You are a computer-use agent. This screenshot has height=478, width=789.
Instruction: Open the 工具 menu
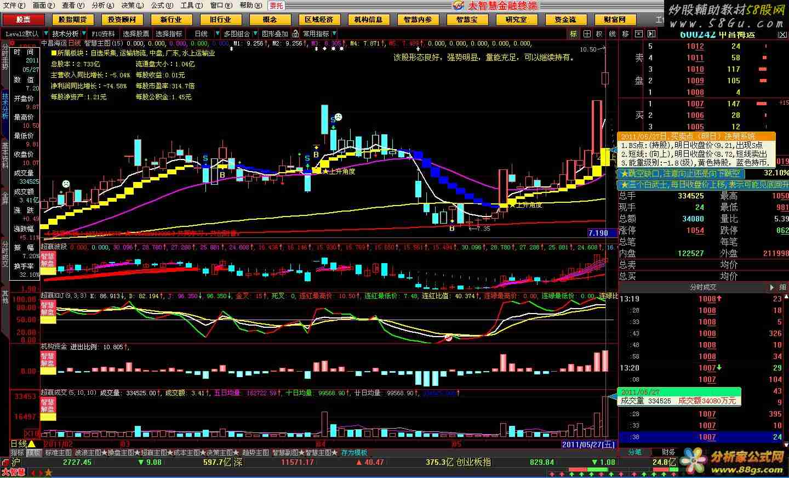click(x=191, y=5)
